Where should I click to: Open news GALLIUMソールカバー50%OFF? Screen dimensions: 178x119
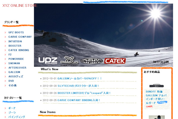(80, 79)
